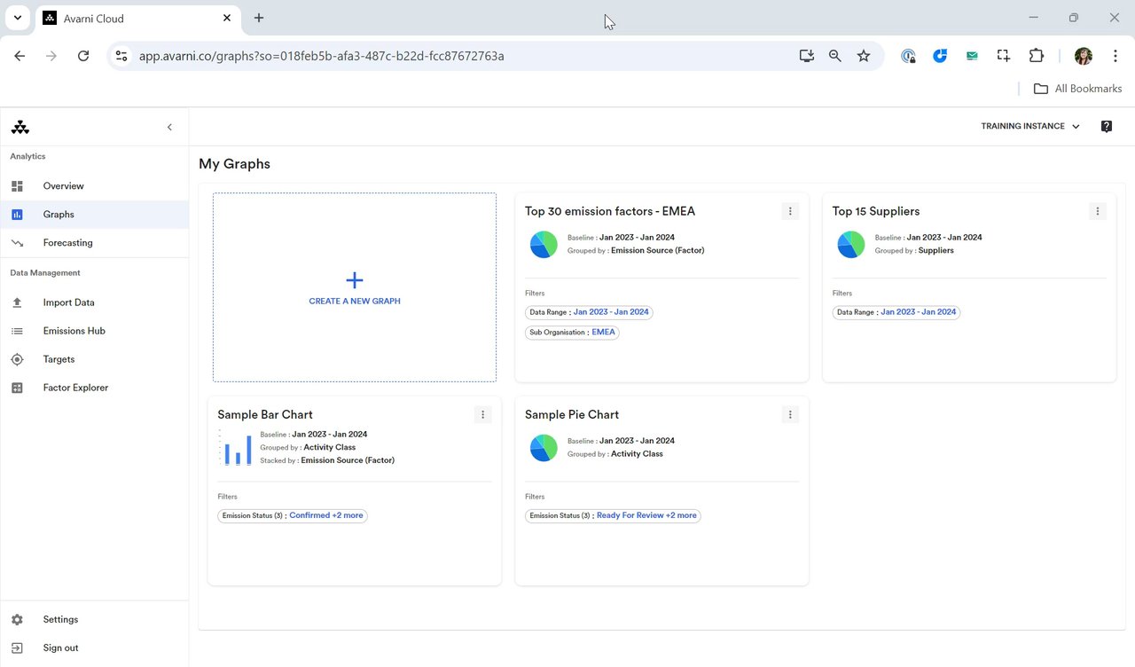The height and width of the screenshot is (667, 1135).
Task: Bookmark this page with the star icon
Action: tap(864, 56)
